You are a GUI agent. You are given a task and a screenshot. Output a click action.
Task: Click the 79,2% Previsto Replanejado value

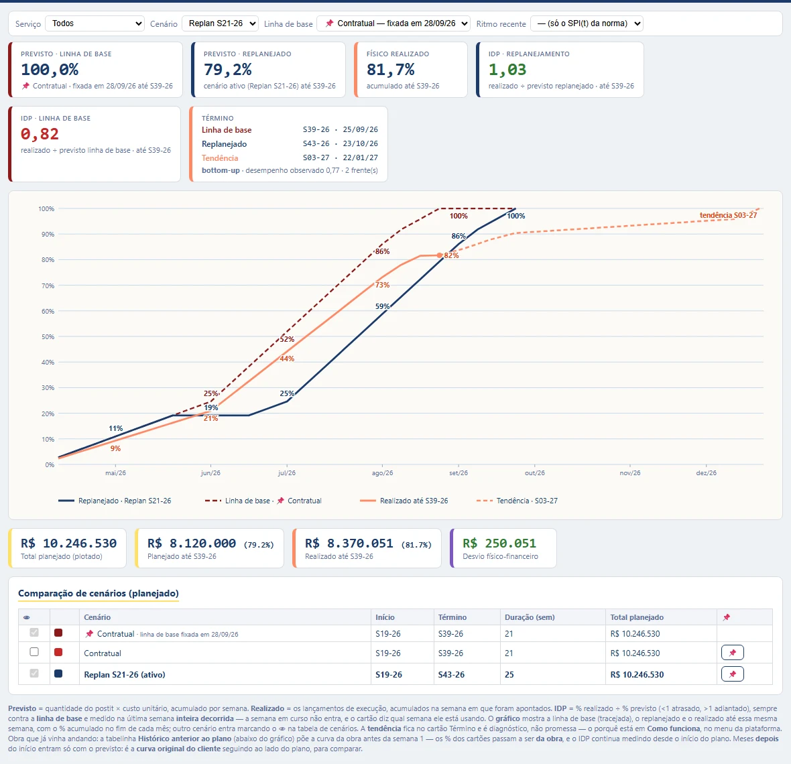tap(227, 70)
